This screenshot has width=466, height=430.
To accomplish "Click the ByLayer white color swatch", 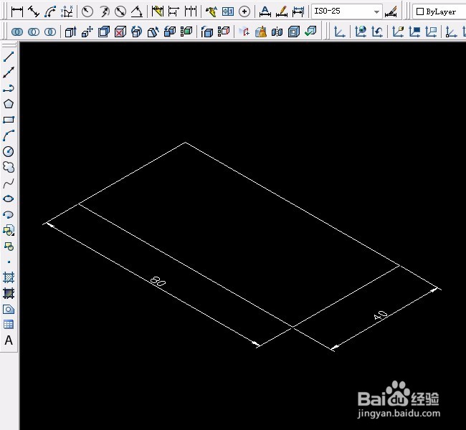I will [x=420, y=11].
